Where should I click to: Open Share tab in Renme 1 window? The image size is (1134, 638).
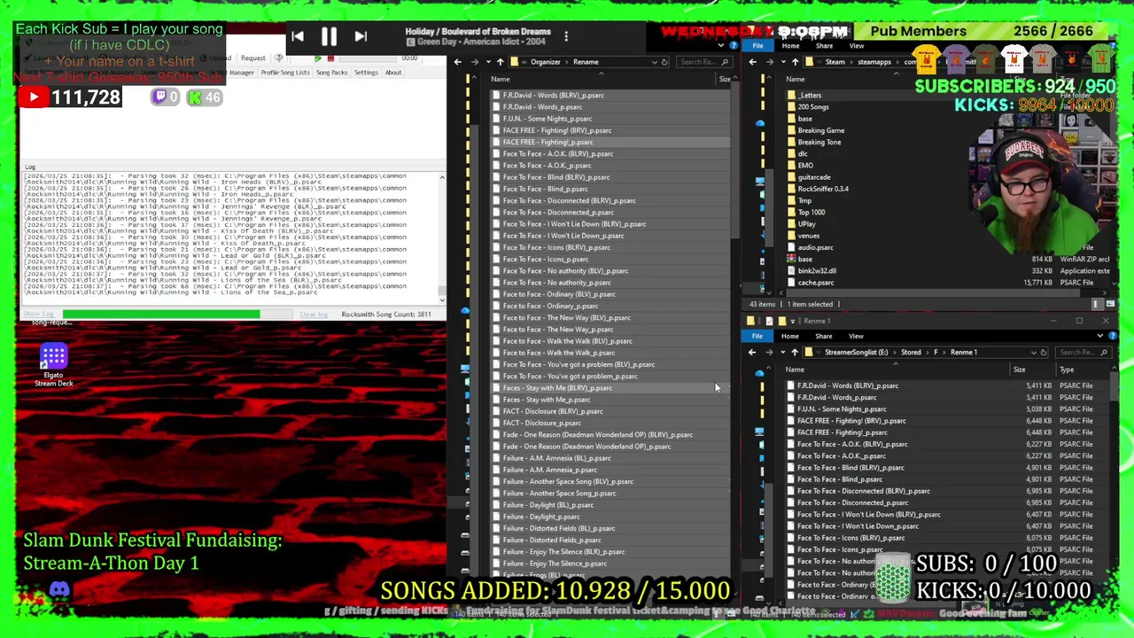click(x=823, y=336)
